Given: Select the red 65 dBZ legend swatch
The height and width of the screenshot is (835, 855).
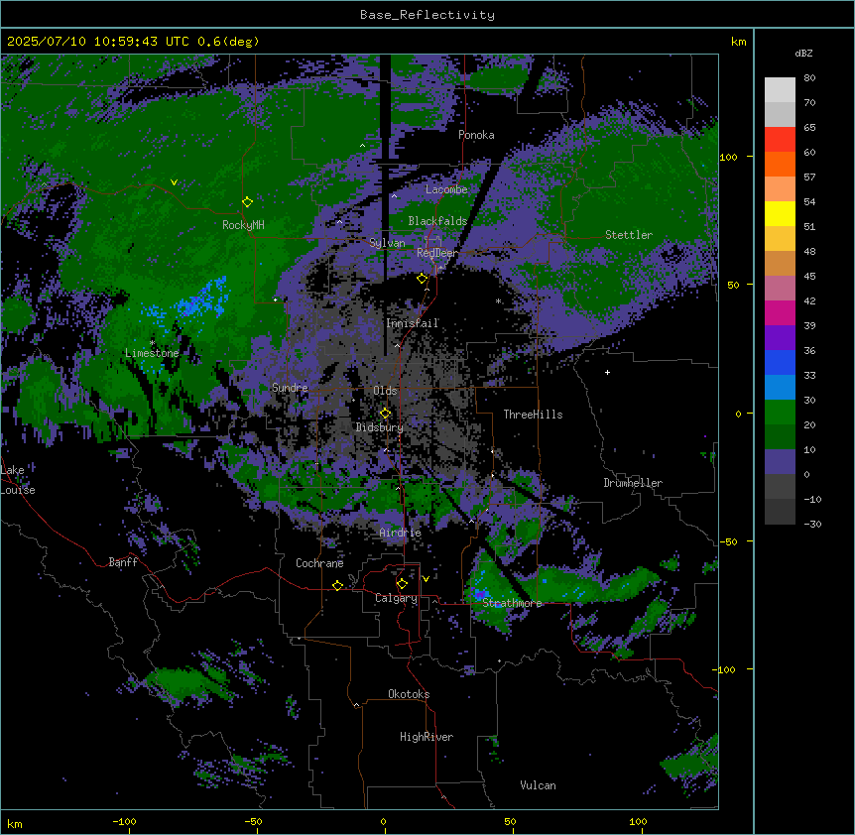Looking at the screenshot, I should [x=780, y=139].
